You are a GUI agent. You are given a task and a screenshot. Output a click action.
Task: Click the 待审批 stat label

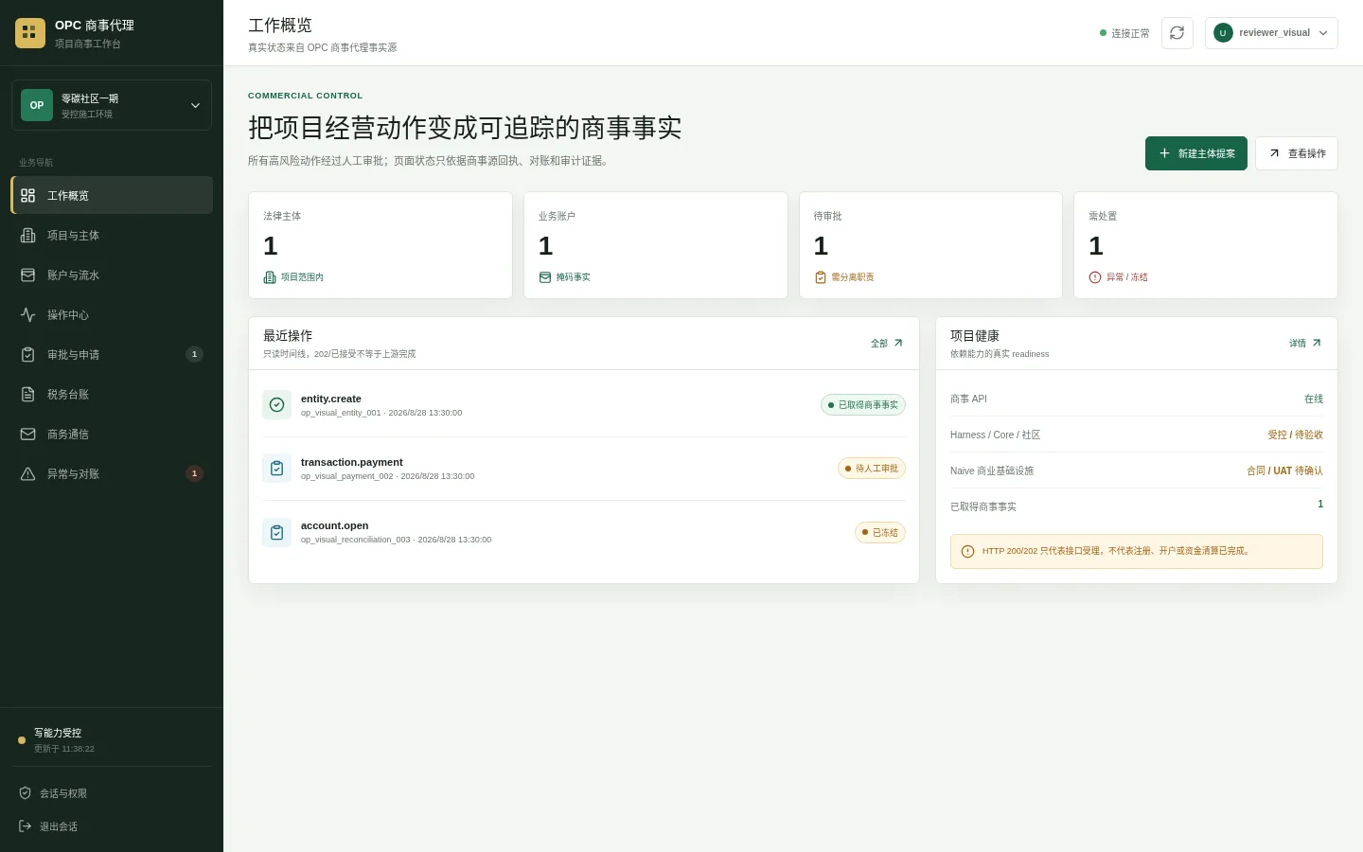click(x=828, y=216)
